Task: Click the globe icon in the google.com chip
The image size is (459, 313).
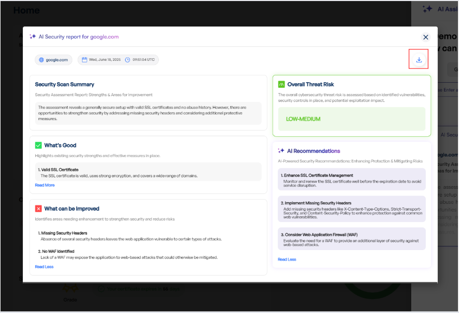Action: point(42,60)
